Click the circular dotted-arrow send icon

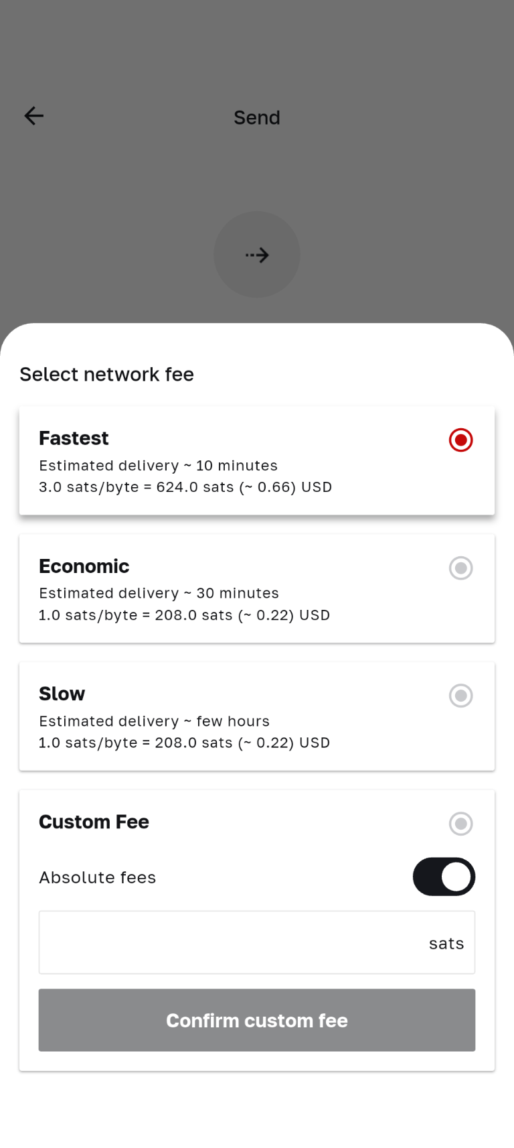(257, 255)
